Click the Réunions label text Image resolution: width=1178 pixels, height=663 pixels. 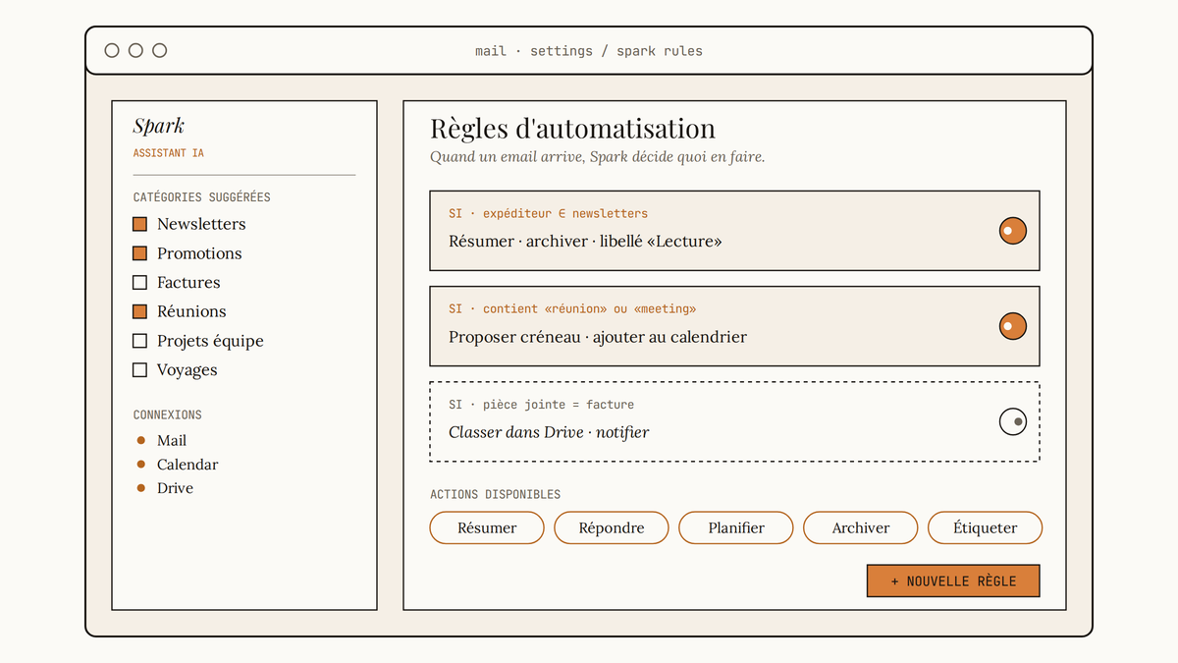point(191,311)
